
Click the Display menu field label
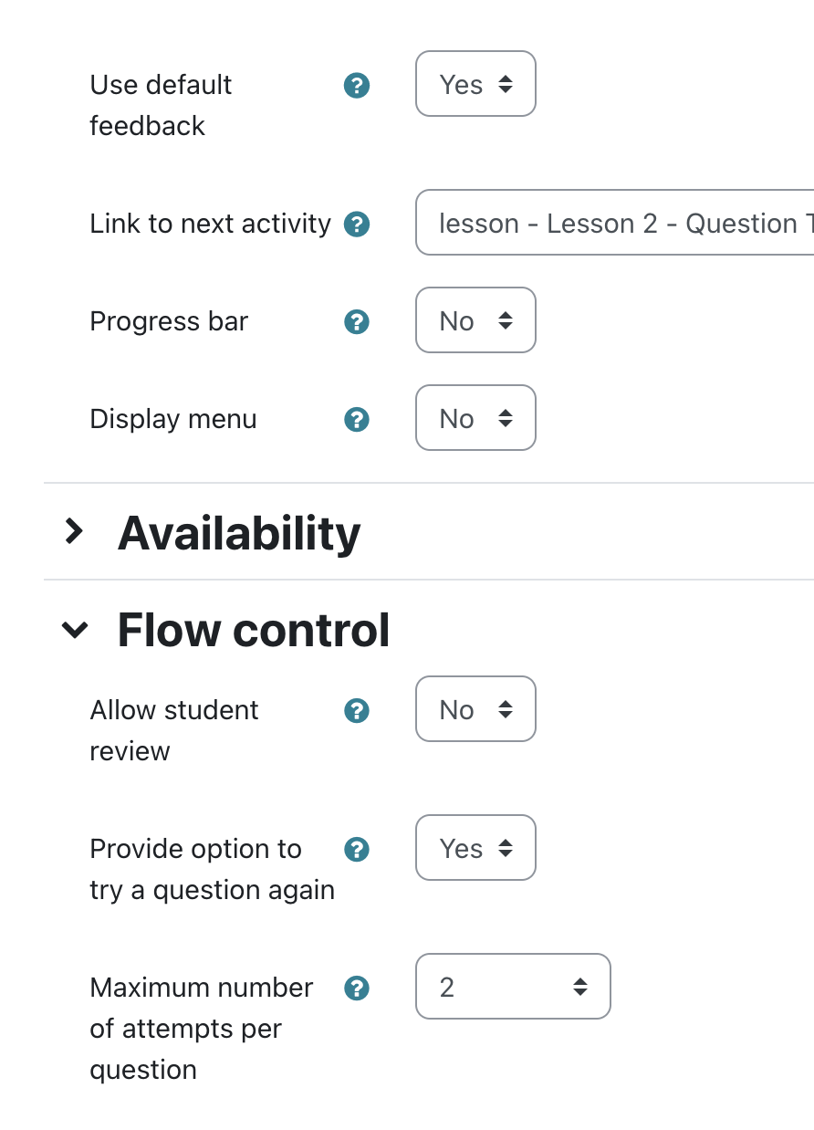(x=173, y=419)
